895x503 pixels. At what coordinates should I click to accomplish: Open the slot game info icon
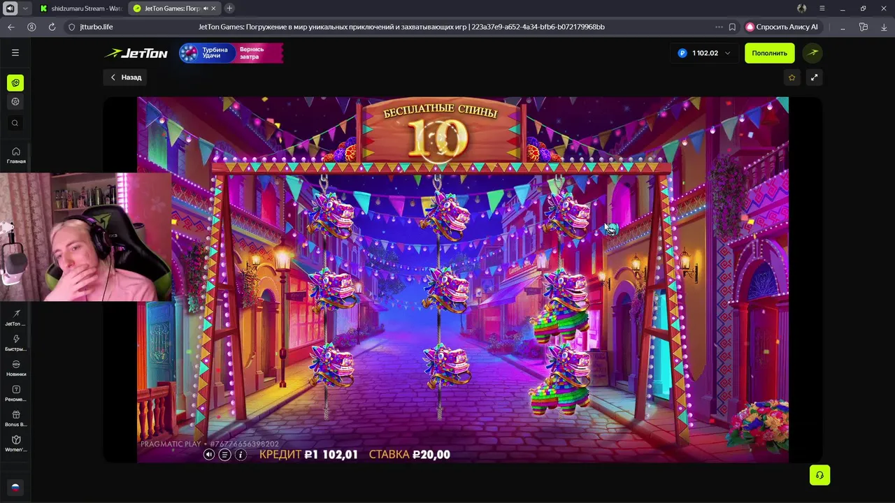click(x=241, y=455)
